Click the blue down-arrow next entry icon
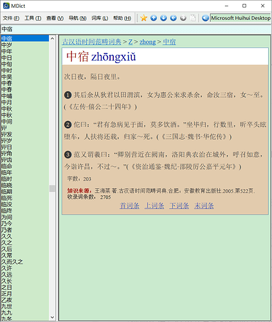This screenshot has height=322, width=272. (163, 18)
